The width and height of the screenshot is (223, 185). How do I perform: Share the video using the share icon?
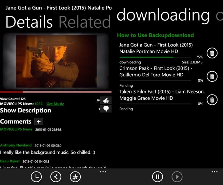click(56, 177)
